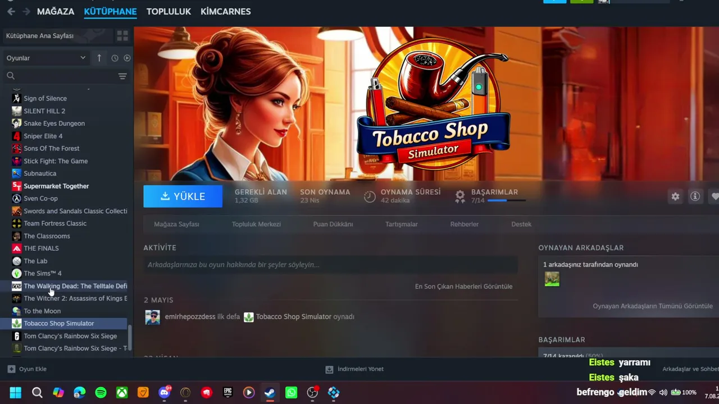Open emirhepozzdess profile avatar in activity

point(152,316)
